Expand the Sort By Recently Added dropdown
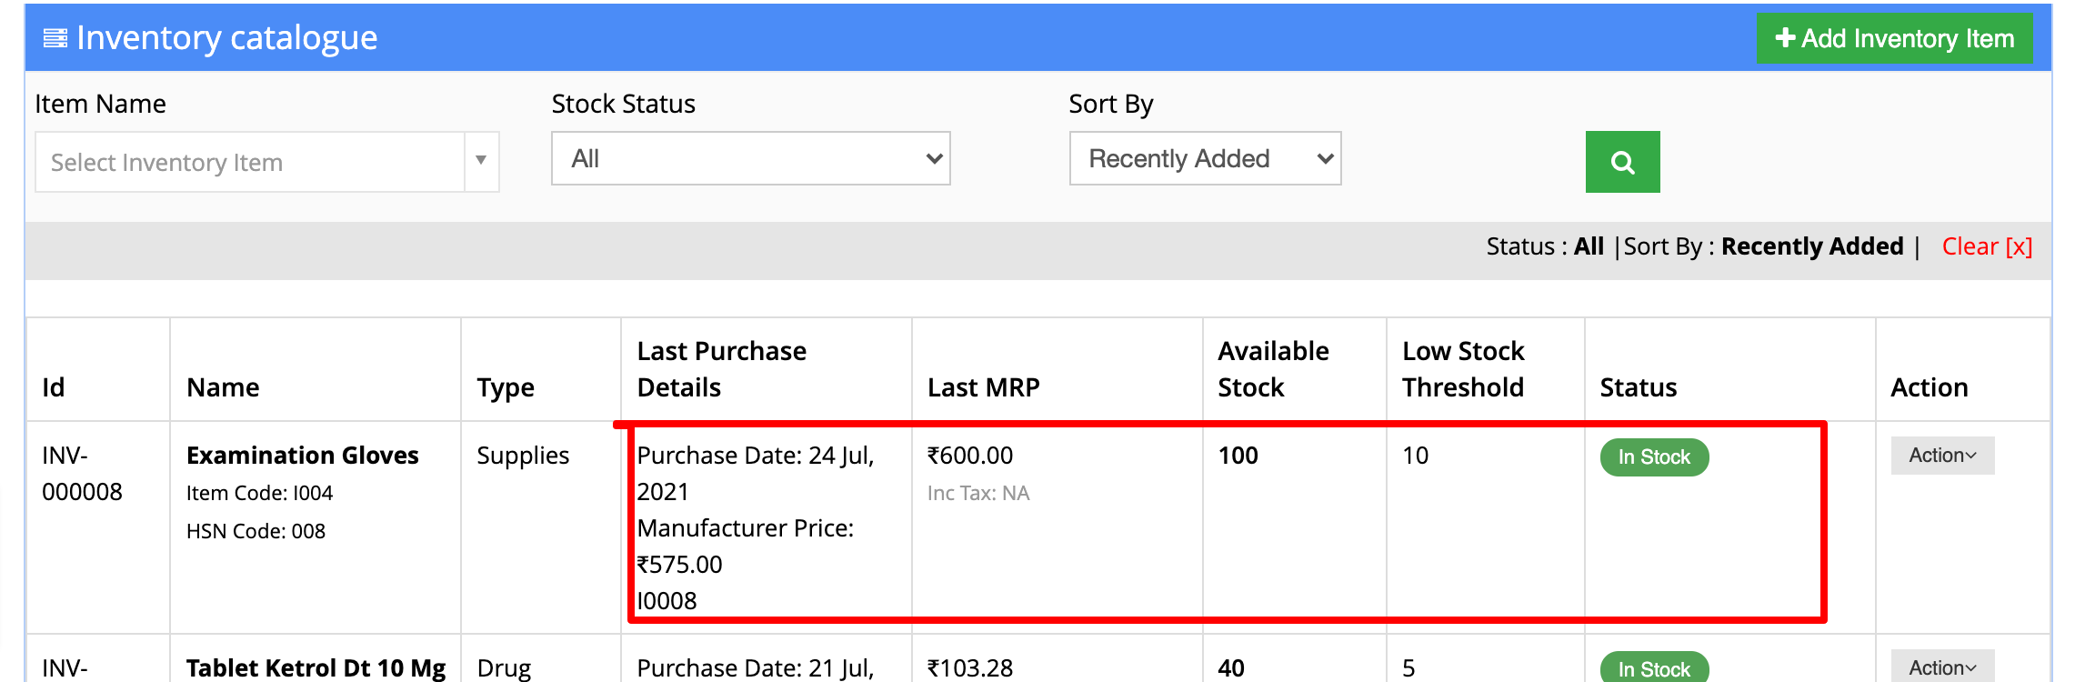The height and width of the screenshot is (682, 2075). click(x=1205, y=158)
